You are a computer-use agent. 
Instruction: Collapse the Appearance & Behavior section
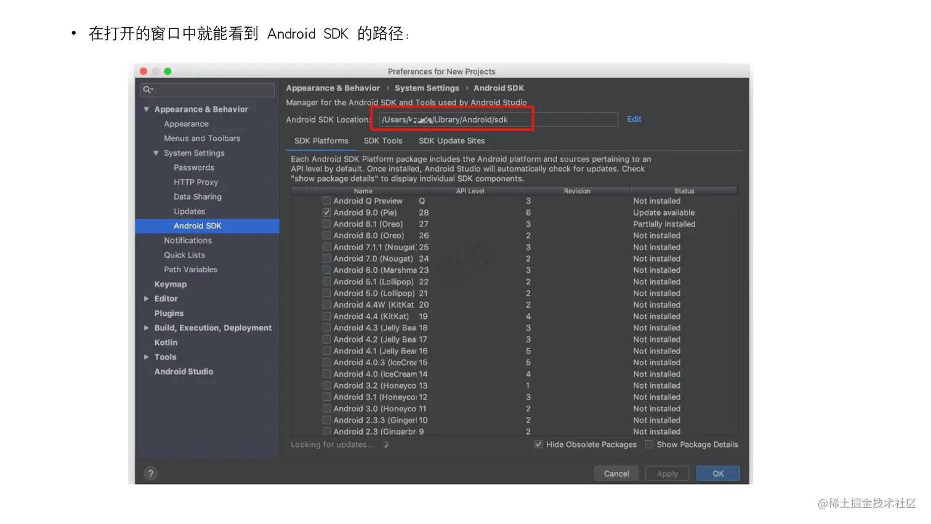pyautogui.click(x=146, y=109)
